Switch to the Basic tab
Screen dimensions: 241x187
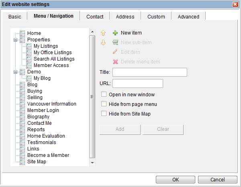coord(15,16)
